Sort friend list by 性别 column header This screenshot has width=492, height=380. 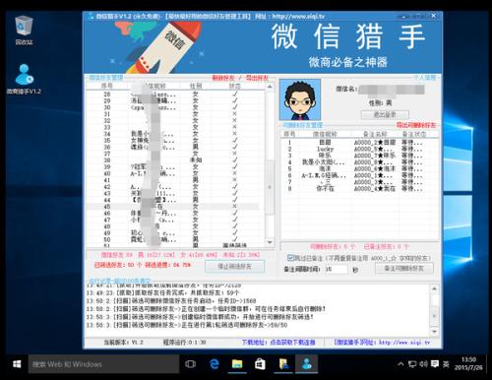point(196,86)
